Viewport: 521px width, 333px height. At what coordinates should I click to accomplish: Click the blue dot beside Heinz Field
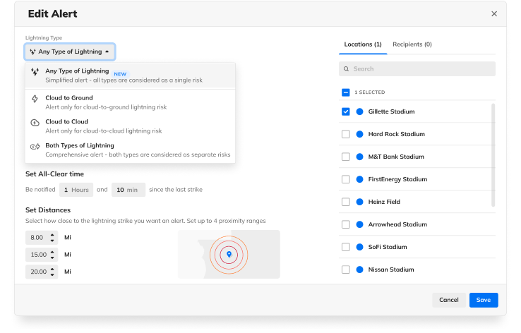(359, 202)
